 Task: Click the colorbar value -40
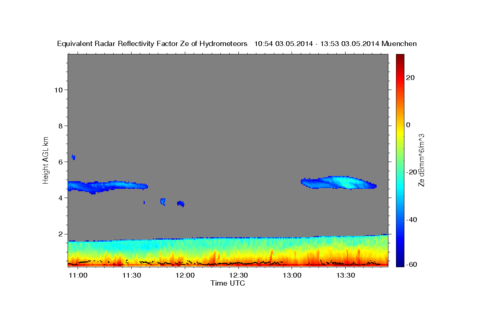click(x=411, y=220)
